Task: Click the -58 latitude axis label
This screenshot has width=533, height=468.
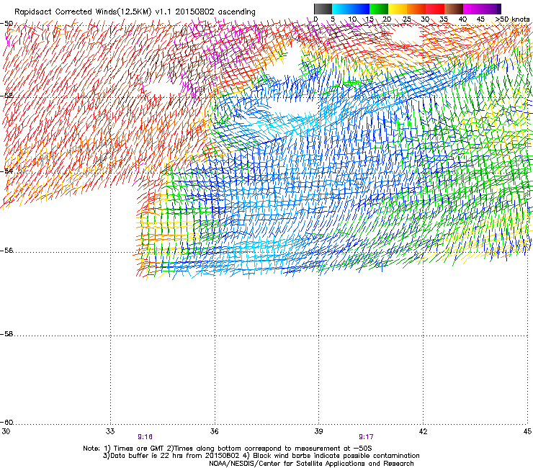Action: (6, 334)
